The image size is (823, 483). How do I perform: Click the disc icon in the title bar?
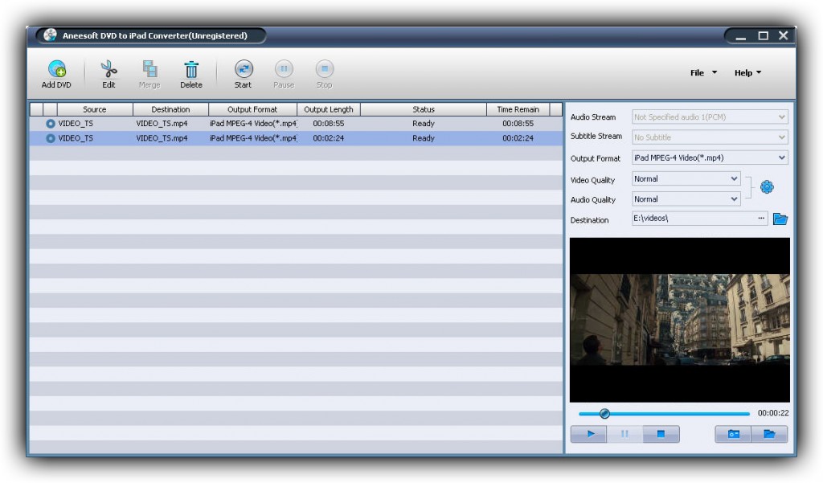pos(50,35)
